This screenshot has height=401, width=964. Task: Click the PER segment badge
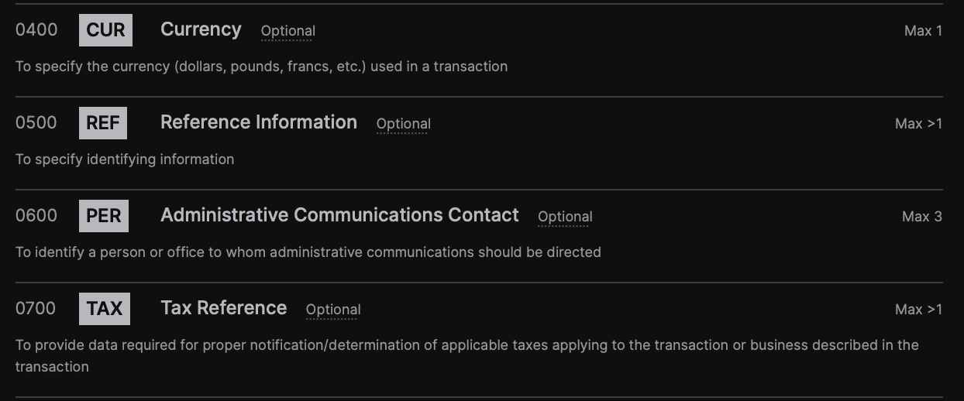104,216
